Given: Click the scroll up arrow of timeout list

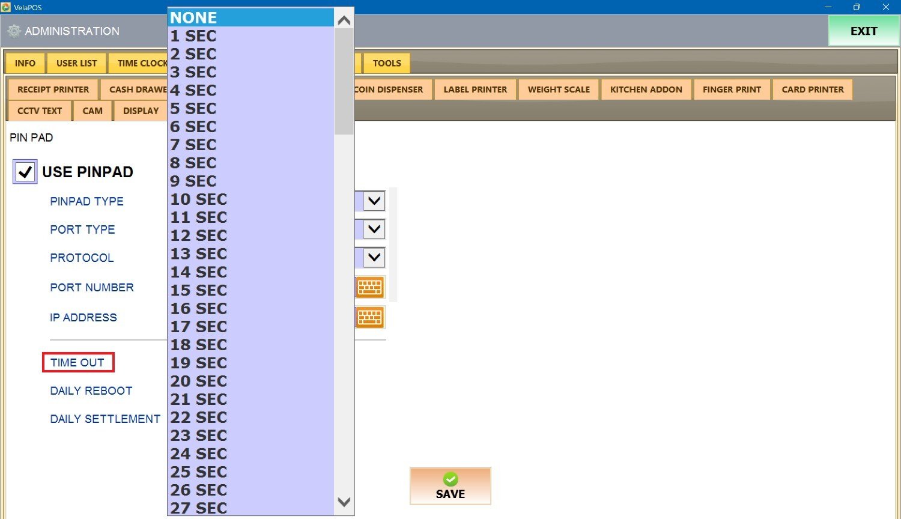Looking at the screenshot, I should (344, 20).
